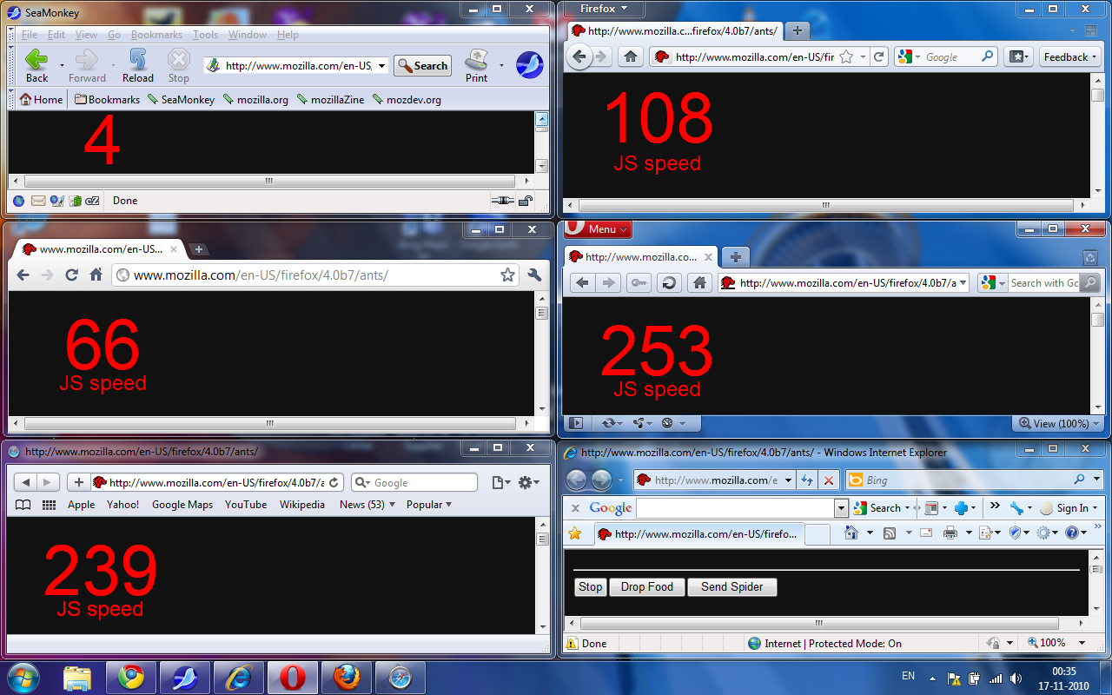
Task: Star the page in Chrome's address bar
Action: 507,275
